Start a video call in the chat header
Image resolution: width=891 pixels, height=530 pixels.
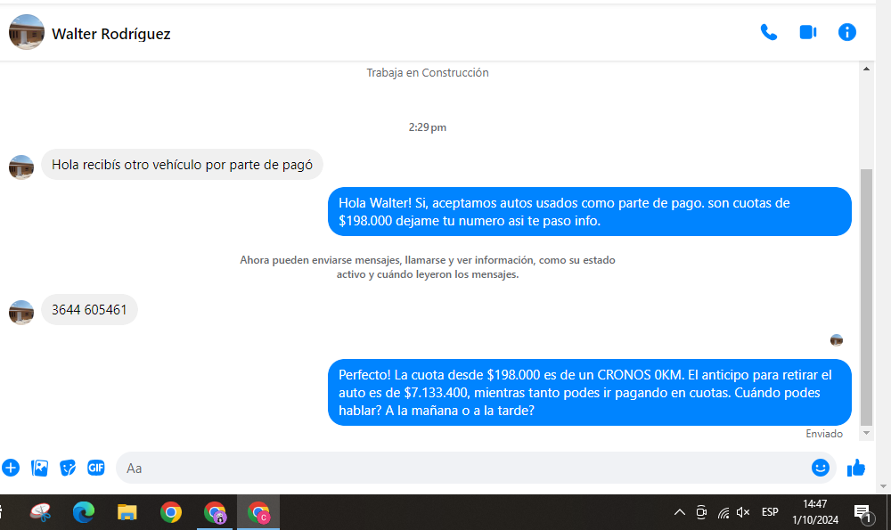(807, 32)
